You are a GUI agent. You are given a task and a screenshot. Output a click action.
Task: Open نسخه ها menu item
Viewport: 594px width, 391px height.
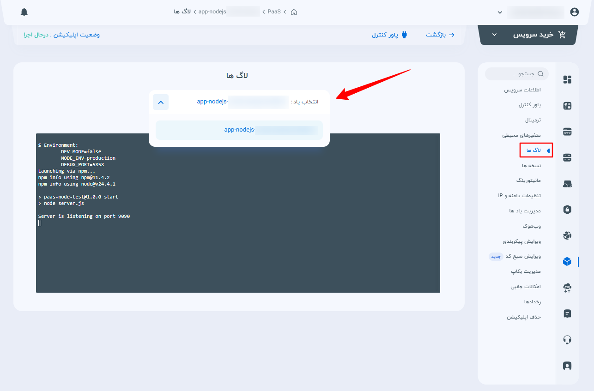click(x=531, y=165)
